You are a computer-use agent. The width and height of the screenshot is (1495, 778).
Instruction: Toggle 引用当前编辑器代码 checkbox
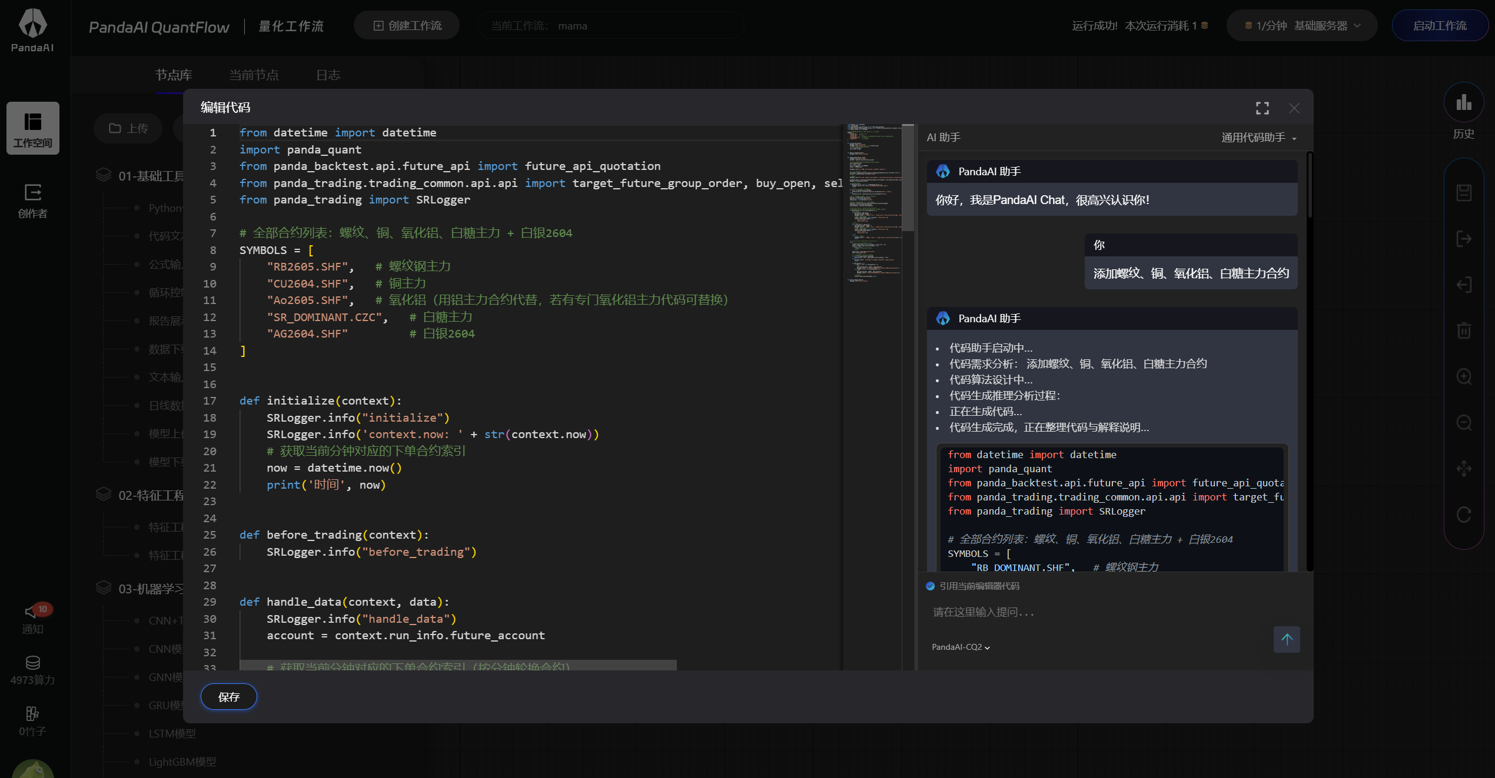[x=930, y=586]
